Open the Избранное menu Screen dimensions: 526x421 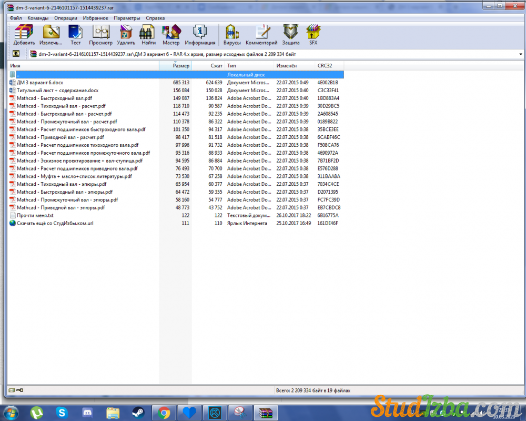coord(96,18)
